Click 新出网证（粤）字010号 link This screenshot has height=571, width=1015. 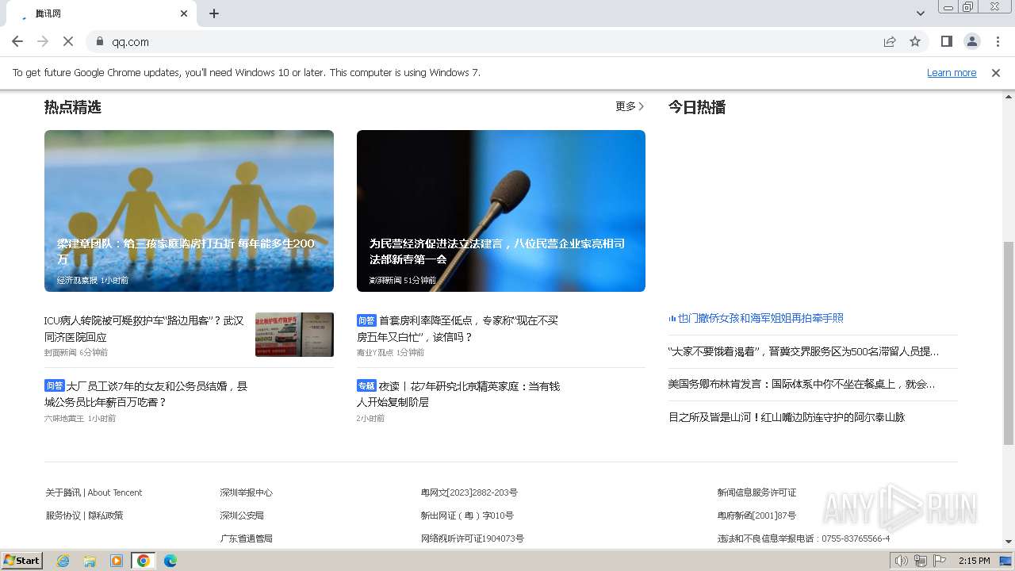(x=467, y=515)
